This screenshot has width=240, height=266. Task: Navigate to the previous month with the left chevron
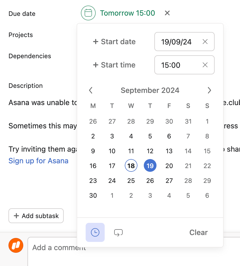tap(91, 90)
